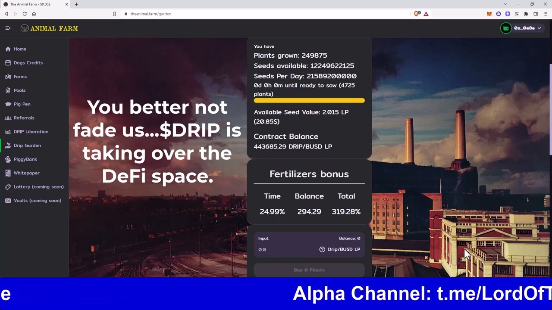Click the yellow sow progress bar
This screenshot has height=310, width=552.
309,101
